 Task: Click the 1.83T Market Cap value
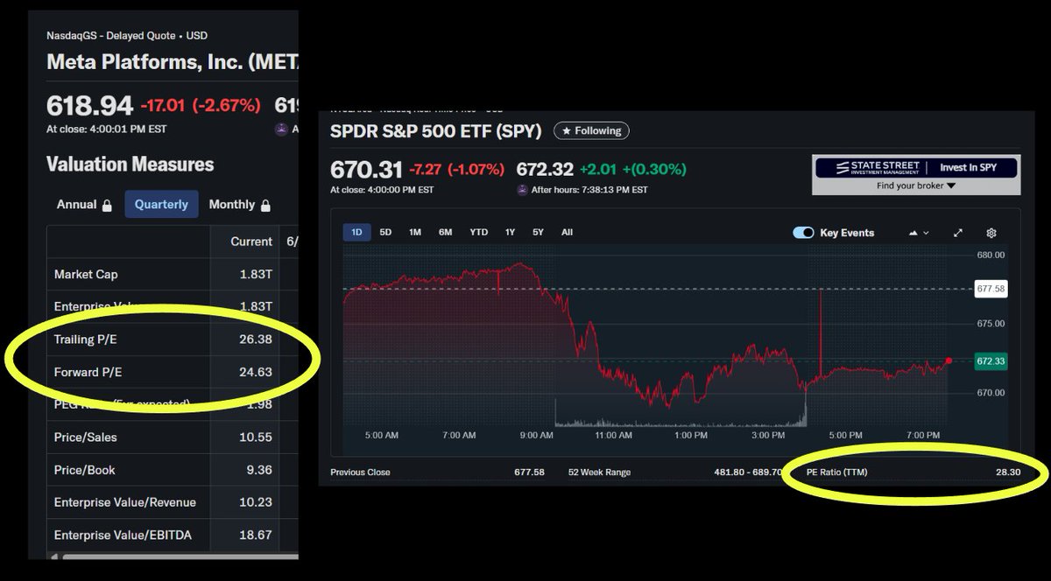click(256, 274)
